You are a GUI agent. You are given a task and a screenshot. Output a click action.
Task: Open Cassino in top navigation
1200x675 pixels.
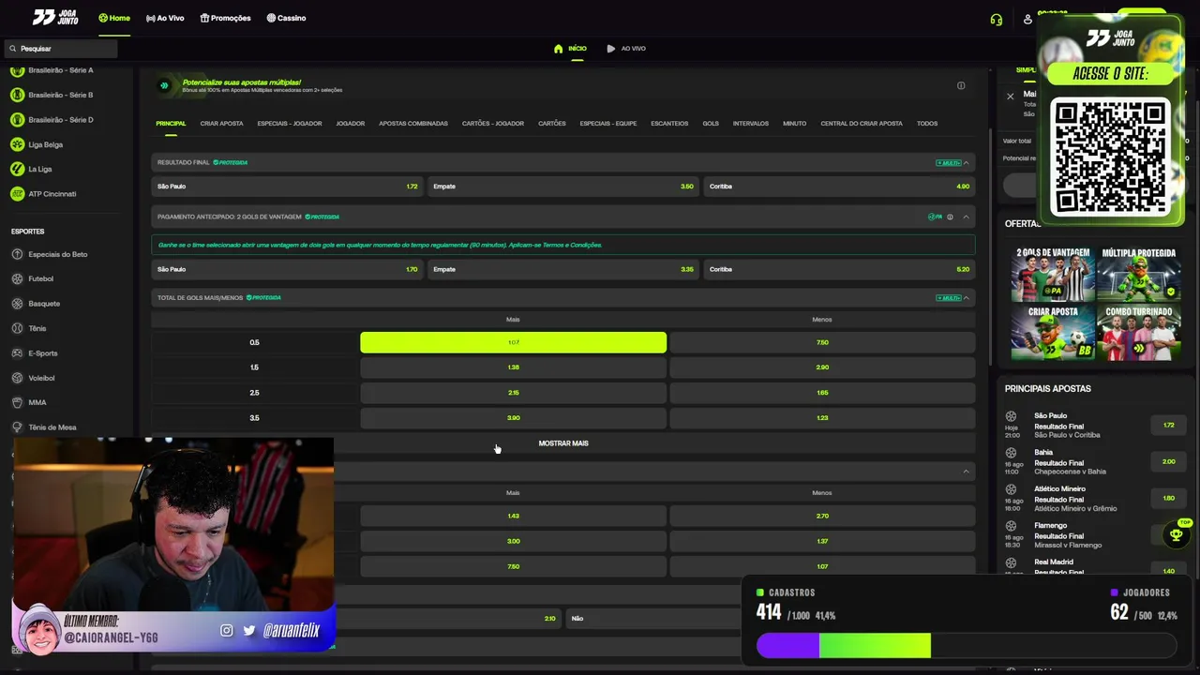(x=286, y=18)
